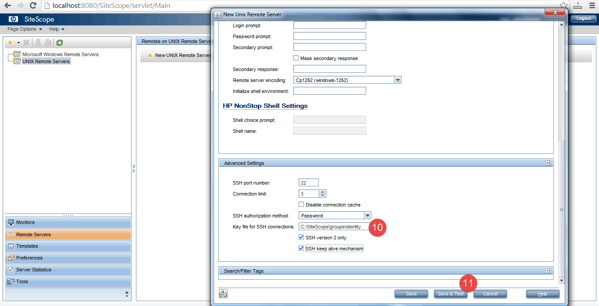This screenshot has height=306, width=599.
Task: Click the Java icon in dialog title bar
Action: (217, 14)
